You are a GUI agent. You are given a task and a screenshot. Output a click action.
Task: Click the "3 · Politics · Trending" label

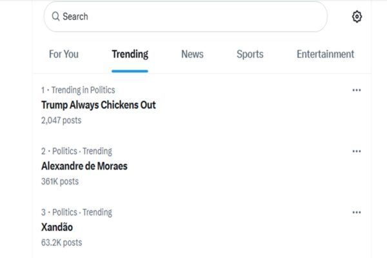pyautogui.click(x=76, y=212)
